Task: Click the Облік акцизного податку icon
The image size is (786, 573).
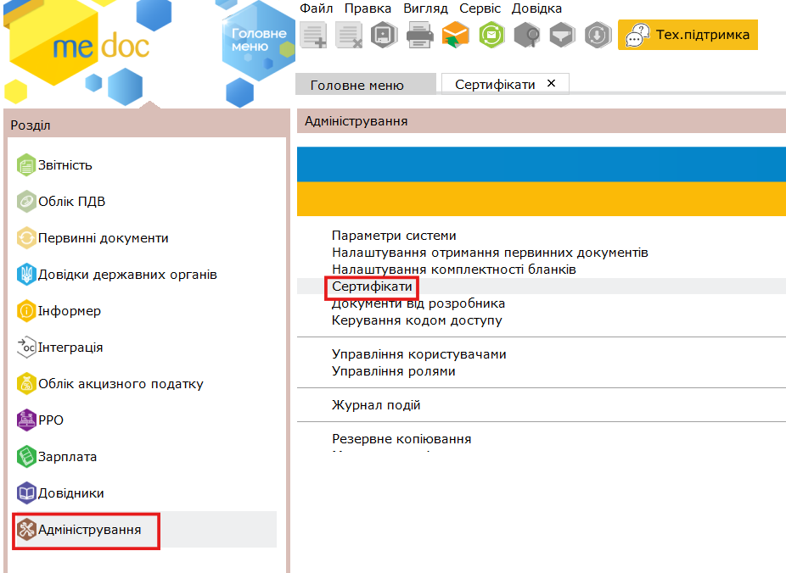Action: point(26,384)
